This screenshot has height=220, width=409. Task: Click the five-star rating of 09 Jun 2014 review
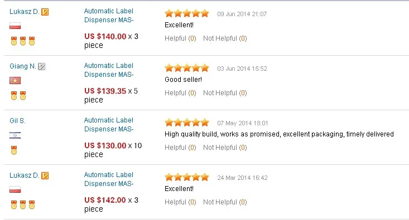pyautogui.click(x=187, y=13)
